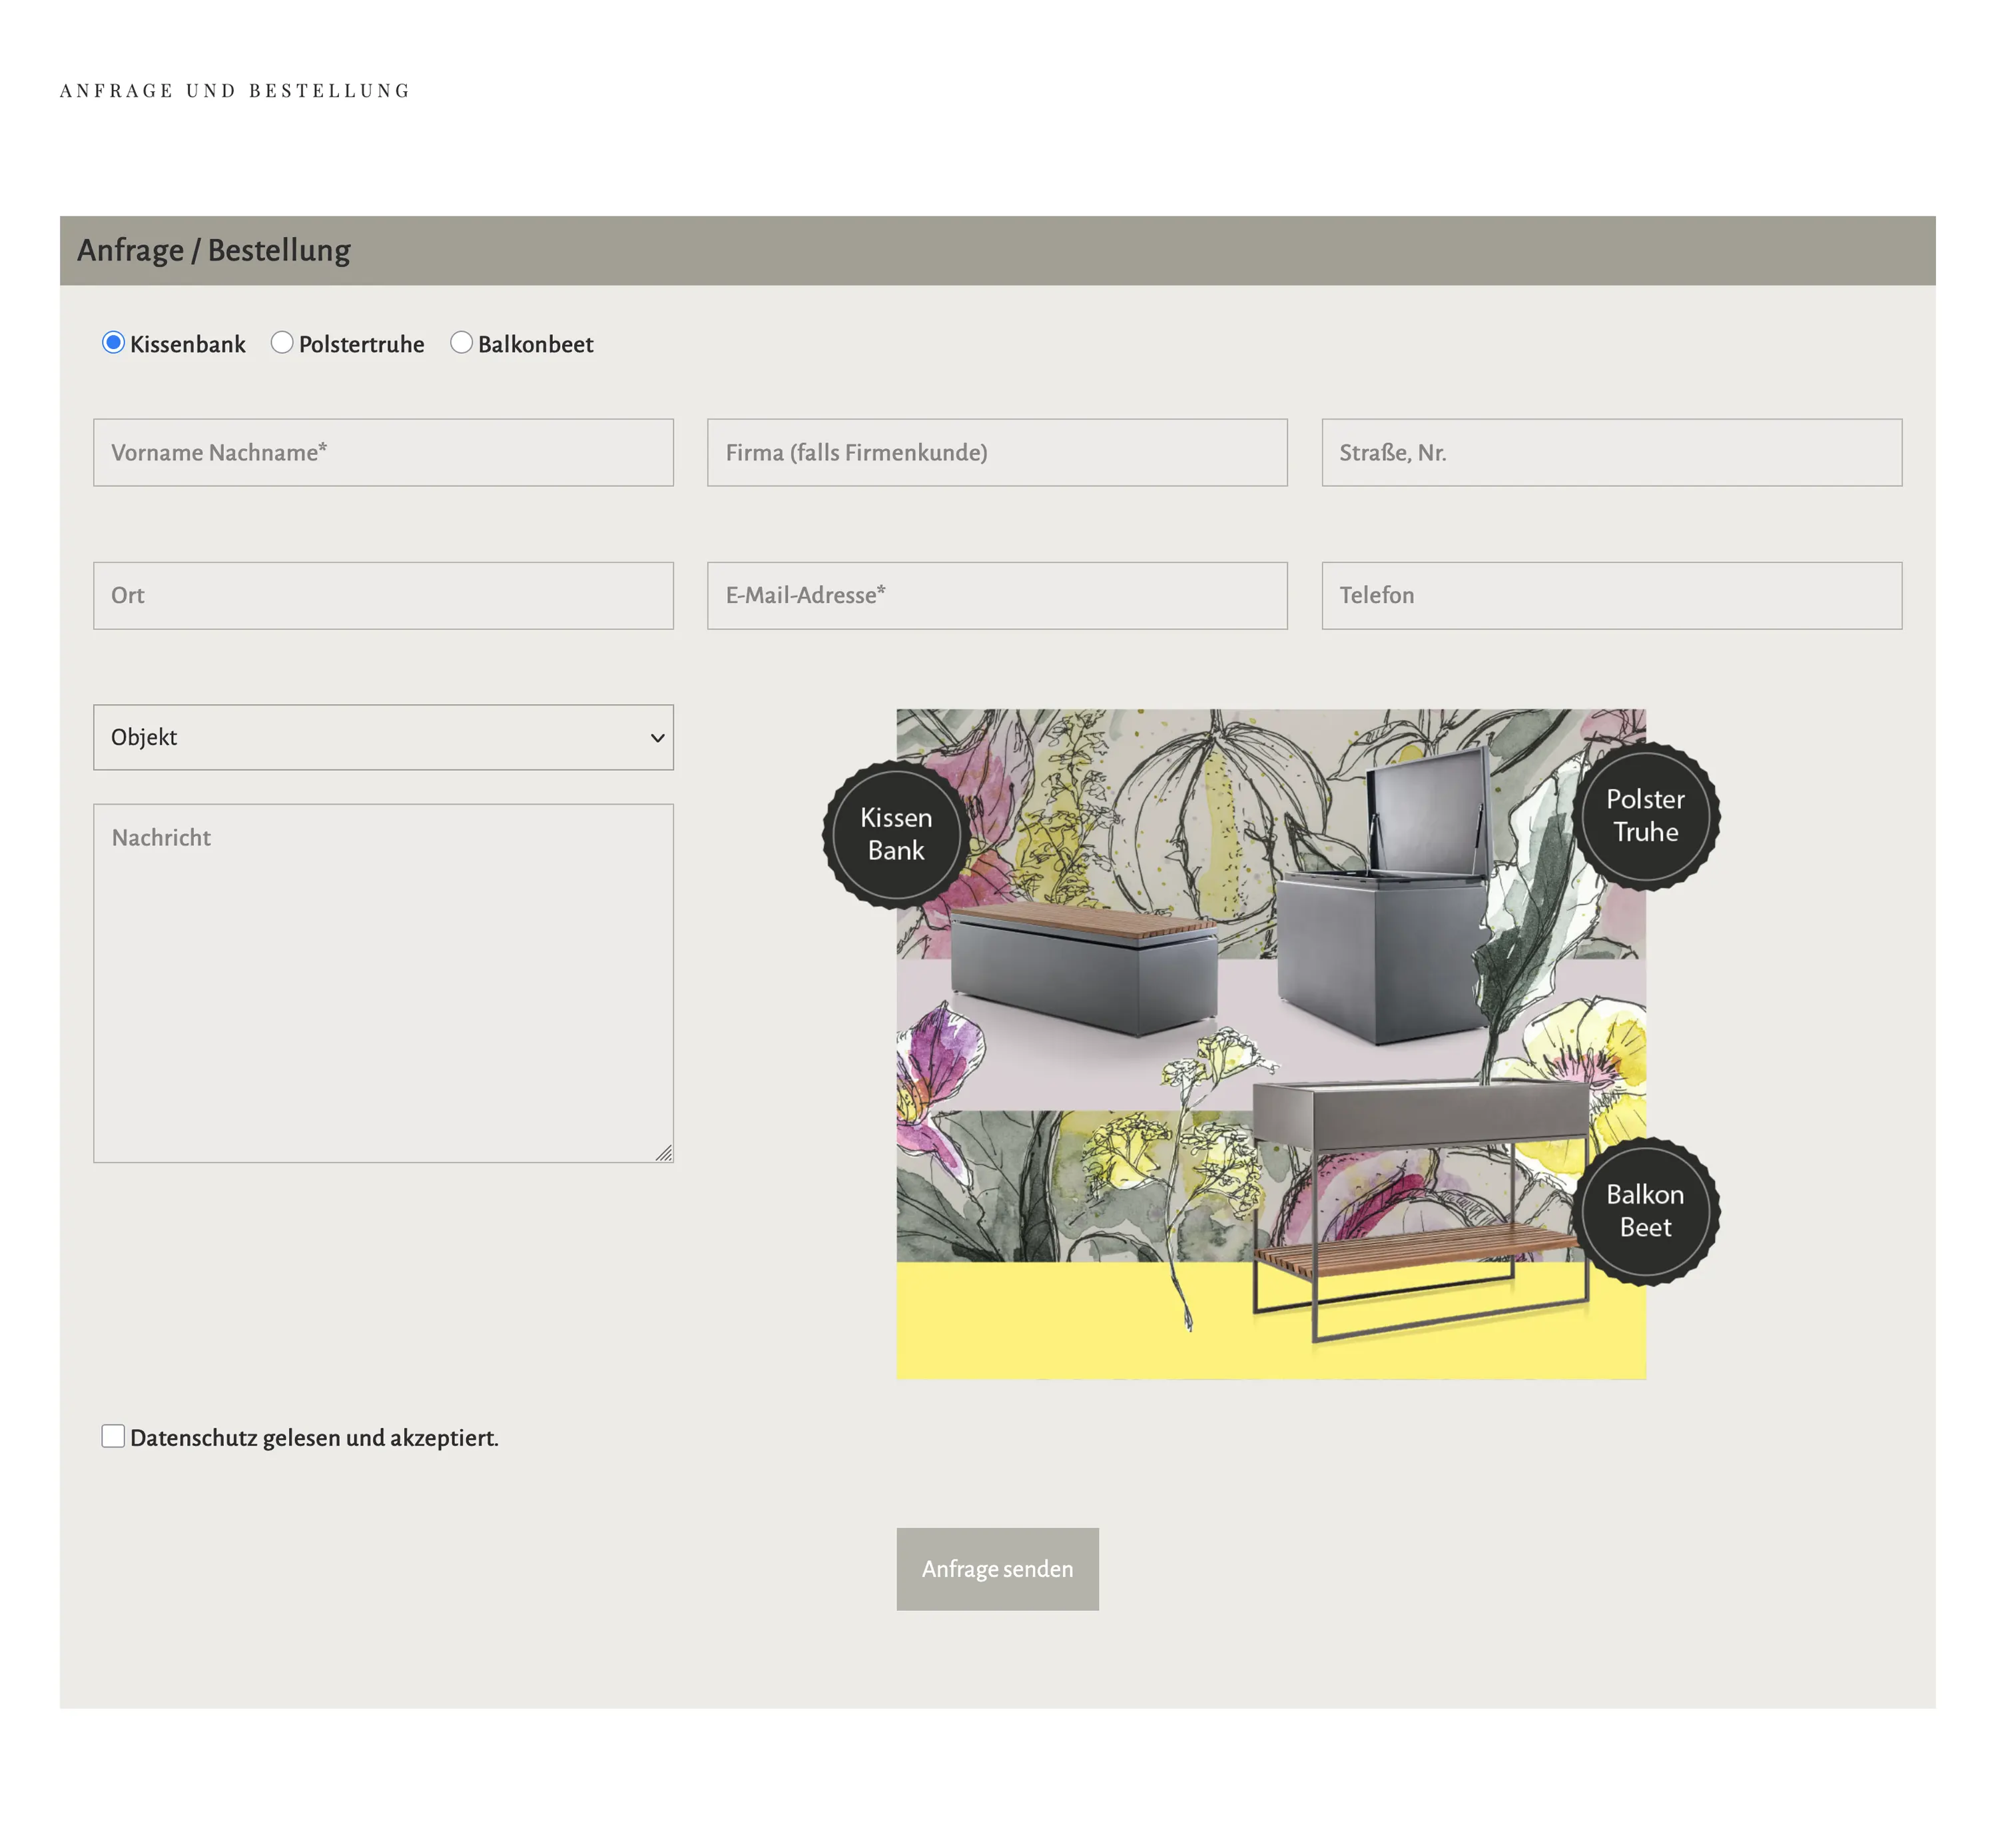Click the Balkon Beet round badge

pyautogui.click(x=1644, y=1211)
